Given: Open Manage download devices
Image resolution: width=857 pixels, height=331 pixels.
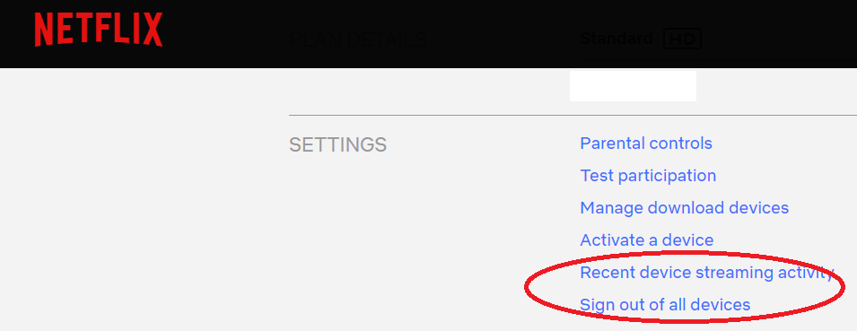Looking at the screenshot, I should click(x=685, y=208).
